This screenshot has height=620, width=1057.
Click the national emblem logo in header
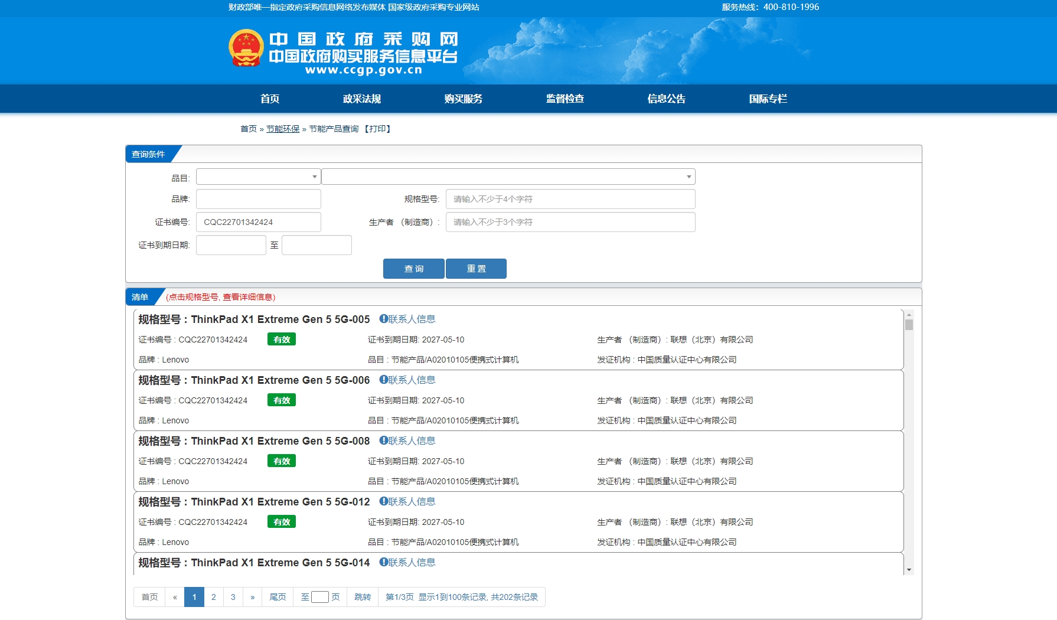click(246, 48)
